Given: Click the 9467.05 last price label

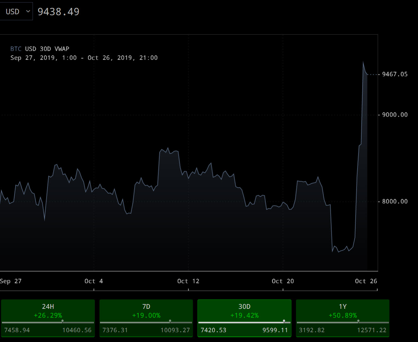Looking at the screenshot, I should 395,74.
